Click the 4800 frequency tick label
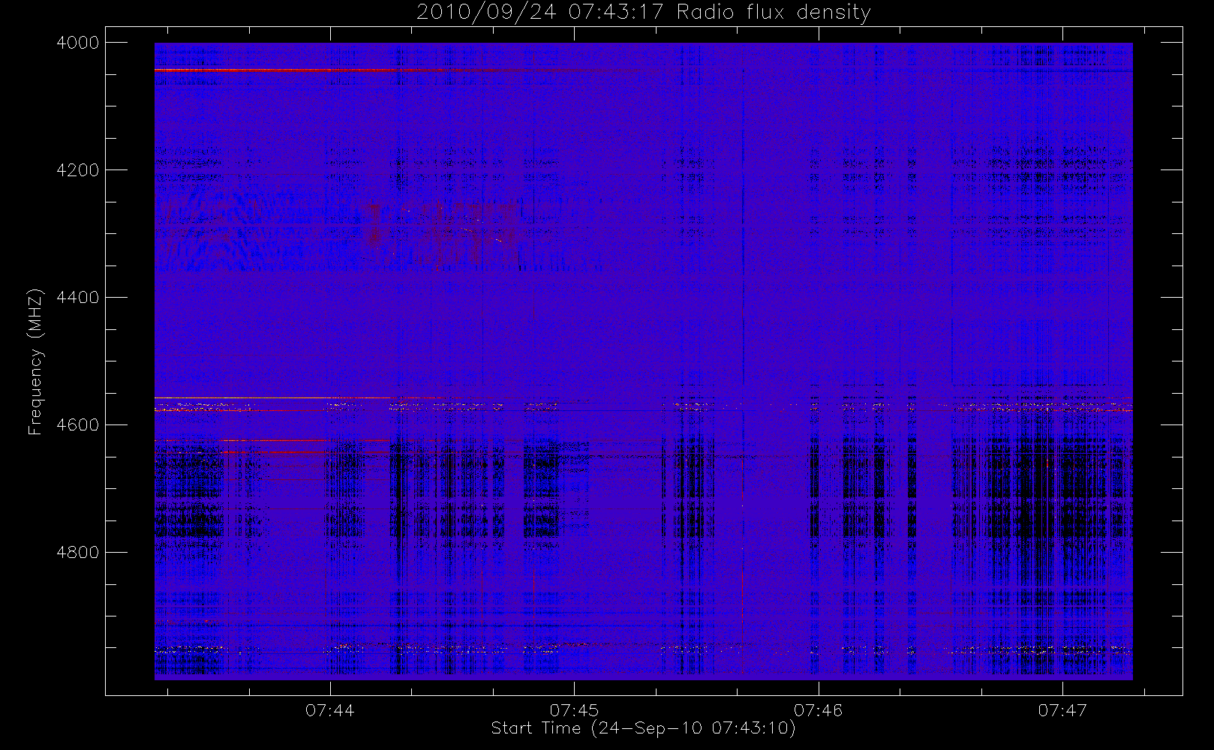The width and height of the screenshot is (1214, 750). point(78,553)
